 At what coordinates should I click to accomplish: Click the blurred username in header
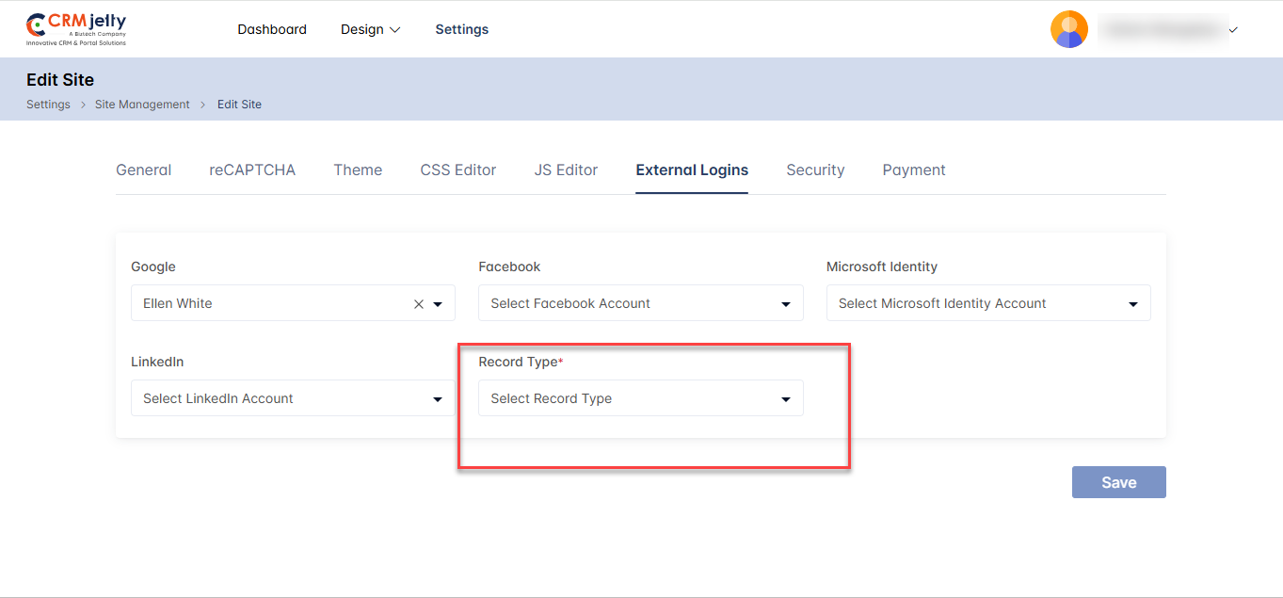1162,30
